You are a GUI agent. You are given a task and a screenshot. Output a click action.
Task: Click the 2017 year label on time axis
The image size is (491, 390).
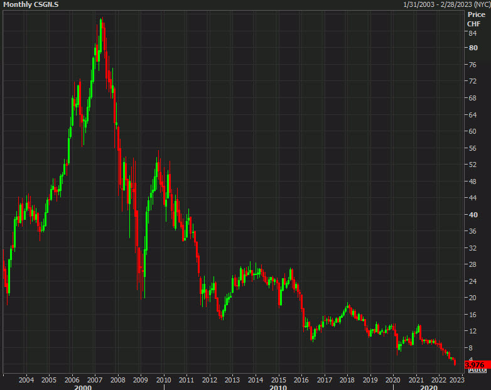click(325, 380)
